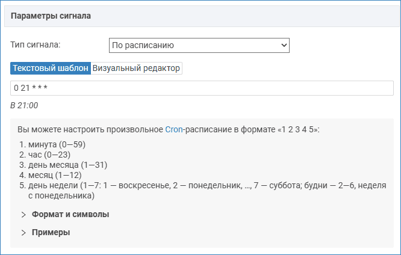The image size is (401, 255).
Task: Switch to the 'Текстовый шаблон' tab
Action: (51, 68)
